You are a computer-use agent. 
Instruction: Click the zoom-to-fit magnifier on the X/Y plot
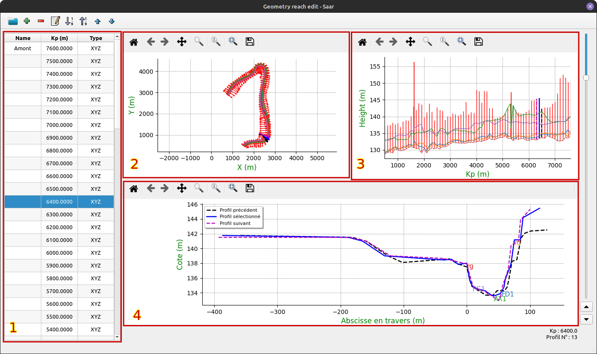(x=233, y=42)
